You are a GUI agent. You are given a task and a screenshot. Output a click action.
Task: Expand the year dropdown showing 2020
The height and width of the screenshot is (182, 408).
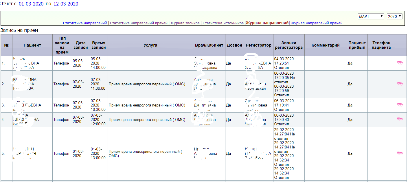[394, 16]
